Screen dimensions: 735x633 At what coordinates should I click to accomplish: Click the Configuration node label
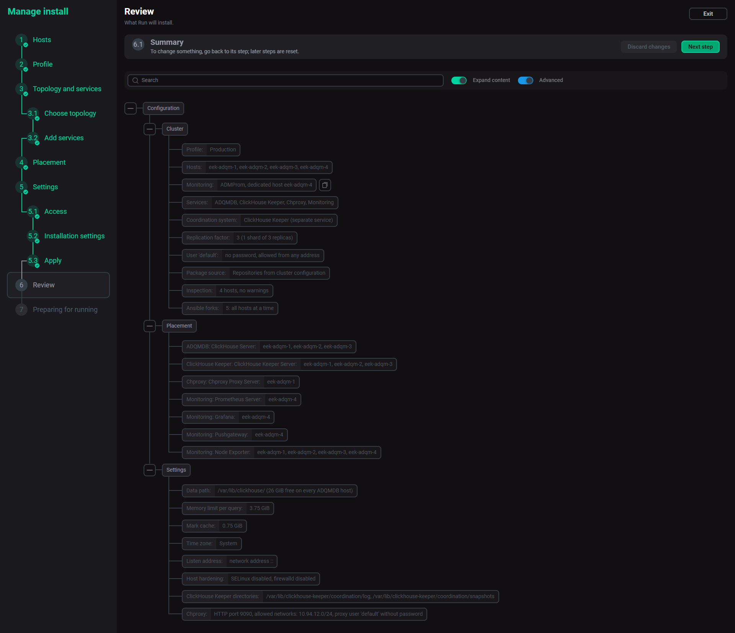coord(163,108)
